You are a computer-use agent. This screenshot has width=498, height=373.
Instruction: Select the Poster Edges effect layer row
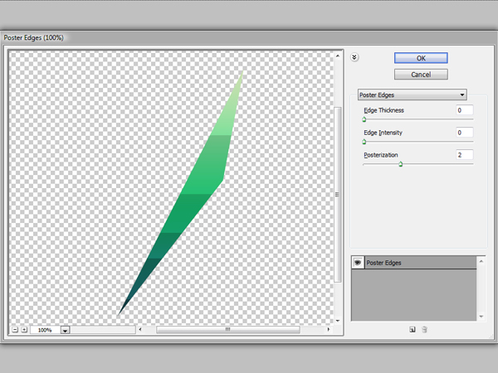pos(414,263)
